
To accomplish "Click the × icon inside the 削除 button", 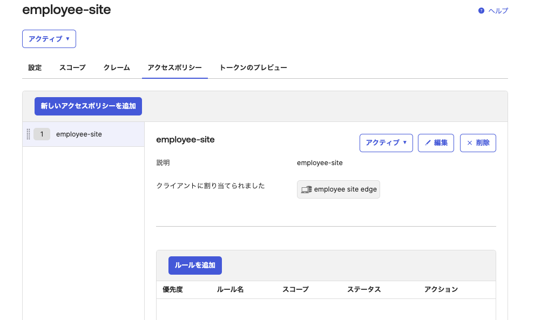I will pos(470,142).
